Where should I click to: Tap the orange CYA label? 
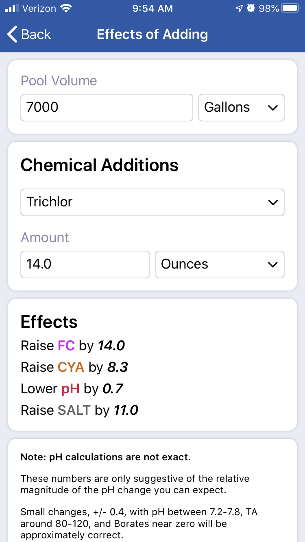(x=71, y=367)
